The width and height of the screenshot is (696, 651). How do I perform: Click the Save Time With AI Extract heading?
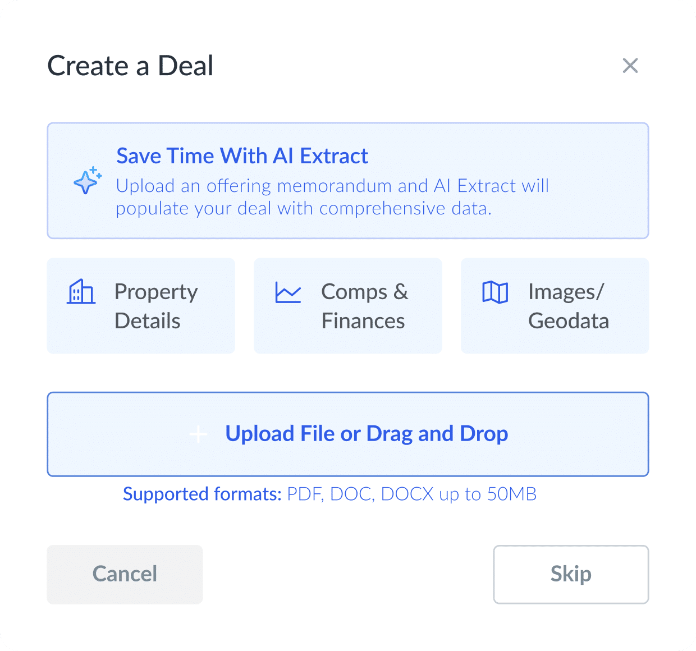[x=242, y=156]
